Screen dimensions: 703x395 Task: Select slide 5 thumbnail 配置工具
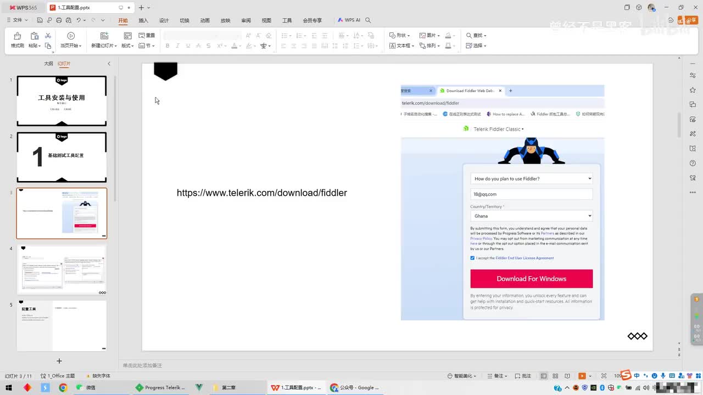pos(62,325)
